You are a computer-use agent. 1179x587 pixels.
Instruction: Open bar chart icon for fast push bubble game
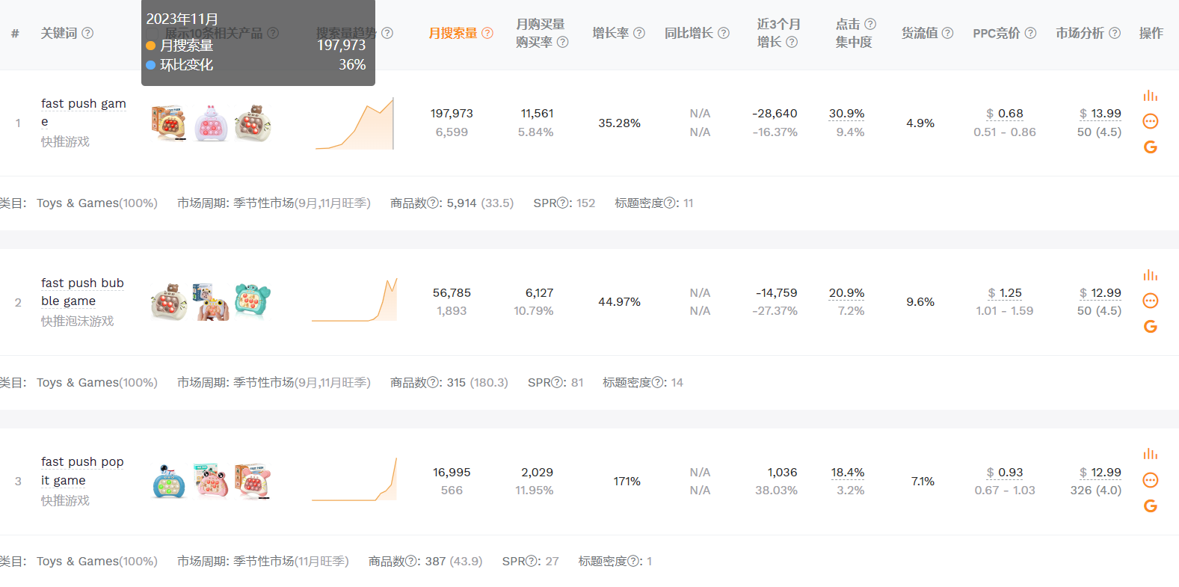pos(1150,275)
